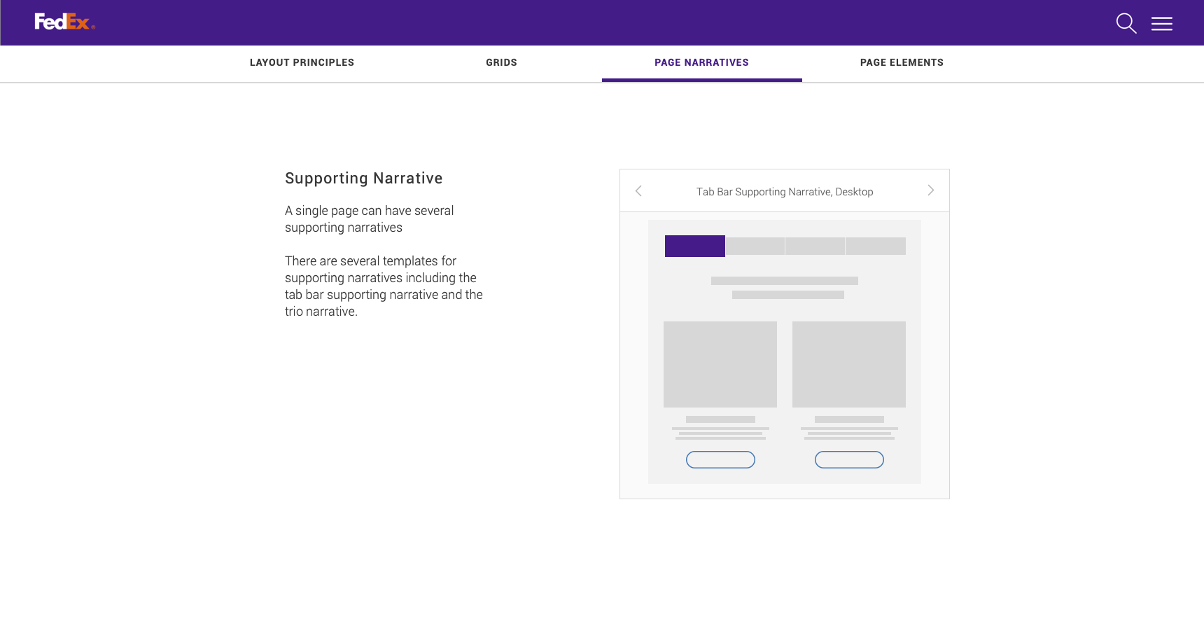Switch to Layout Principles tab
Viewport: 1204px width, 619px height.
302,63
